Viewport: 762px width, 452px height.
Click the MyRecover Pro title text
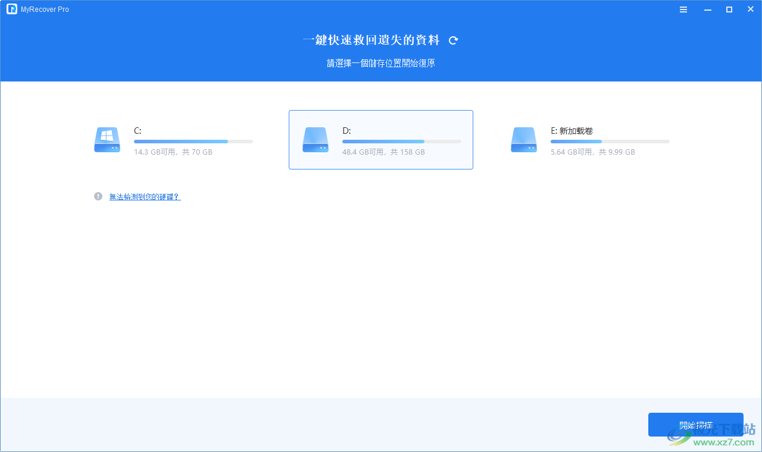pyautogui.click(x=44, y=9)
